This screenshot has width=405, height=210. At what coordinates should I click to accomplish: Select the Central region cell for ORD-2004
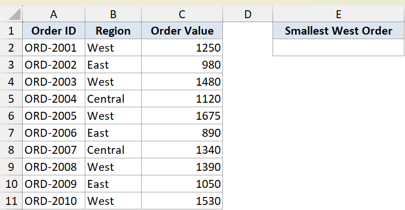click(113, 99)
